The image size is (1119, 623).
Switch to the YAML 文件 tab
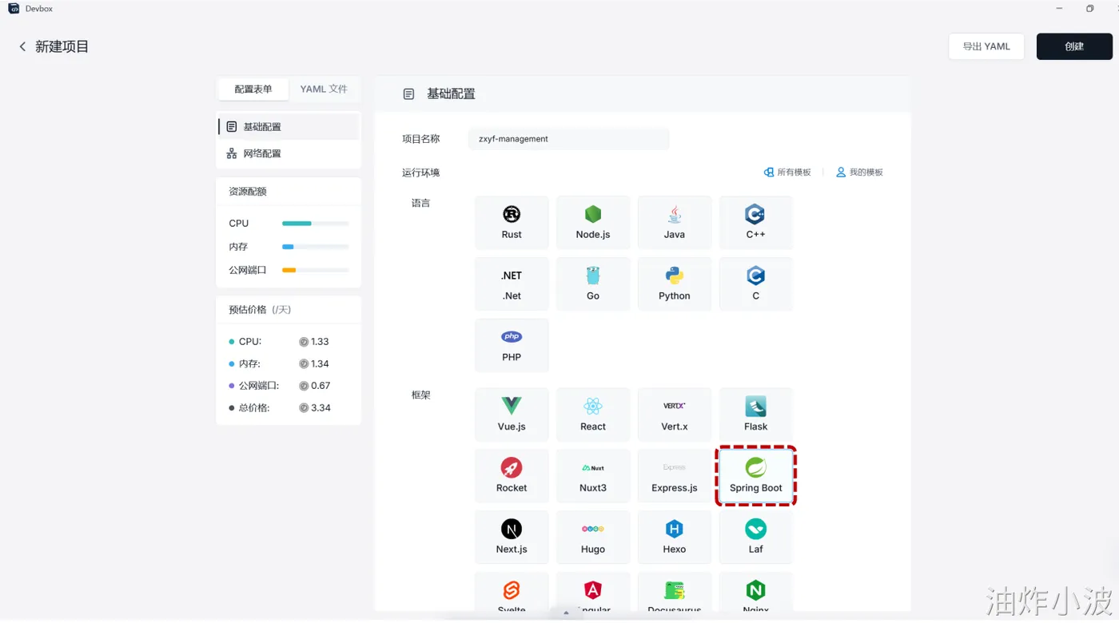(324, 89)
